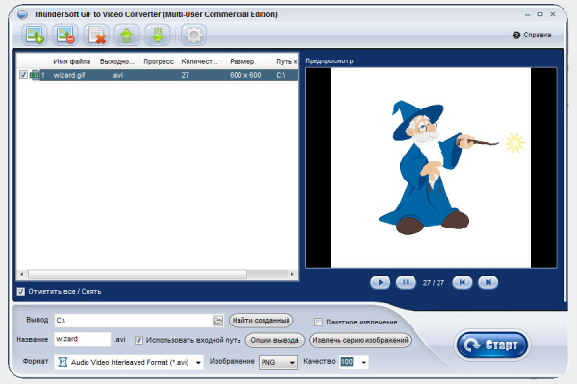Click Извлечь серию изображений button
This screenshot has height=384, width=577.
pyautogui.click(x=360, y=340)
